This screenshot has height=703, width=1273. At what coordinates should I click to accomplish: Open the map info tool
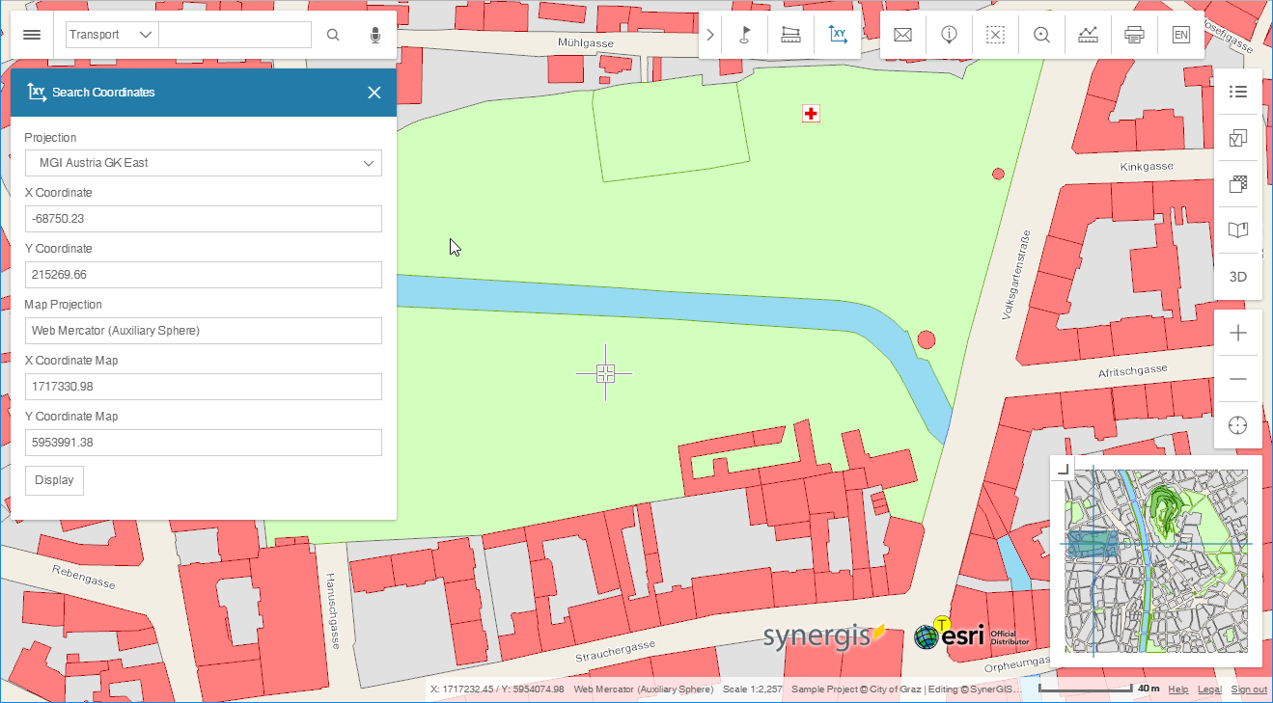tap(949, 34)
